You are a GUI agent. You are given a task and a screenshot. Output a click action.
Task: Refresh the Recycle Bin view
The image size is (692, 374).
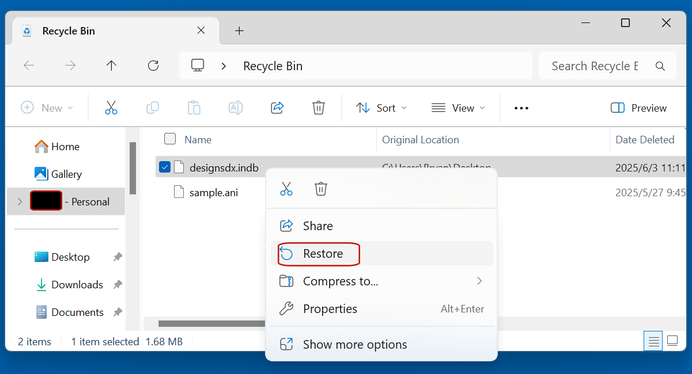[x=153, y=66]
